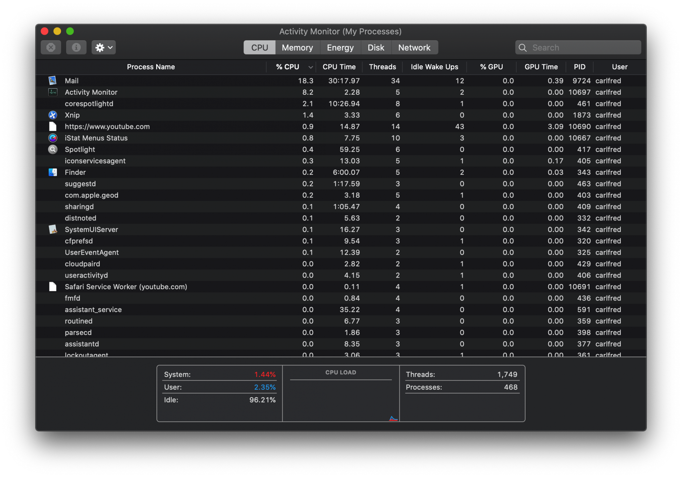Open the Energy tab
The width and height of the screenshot is (682, 478).
(340, 48)
